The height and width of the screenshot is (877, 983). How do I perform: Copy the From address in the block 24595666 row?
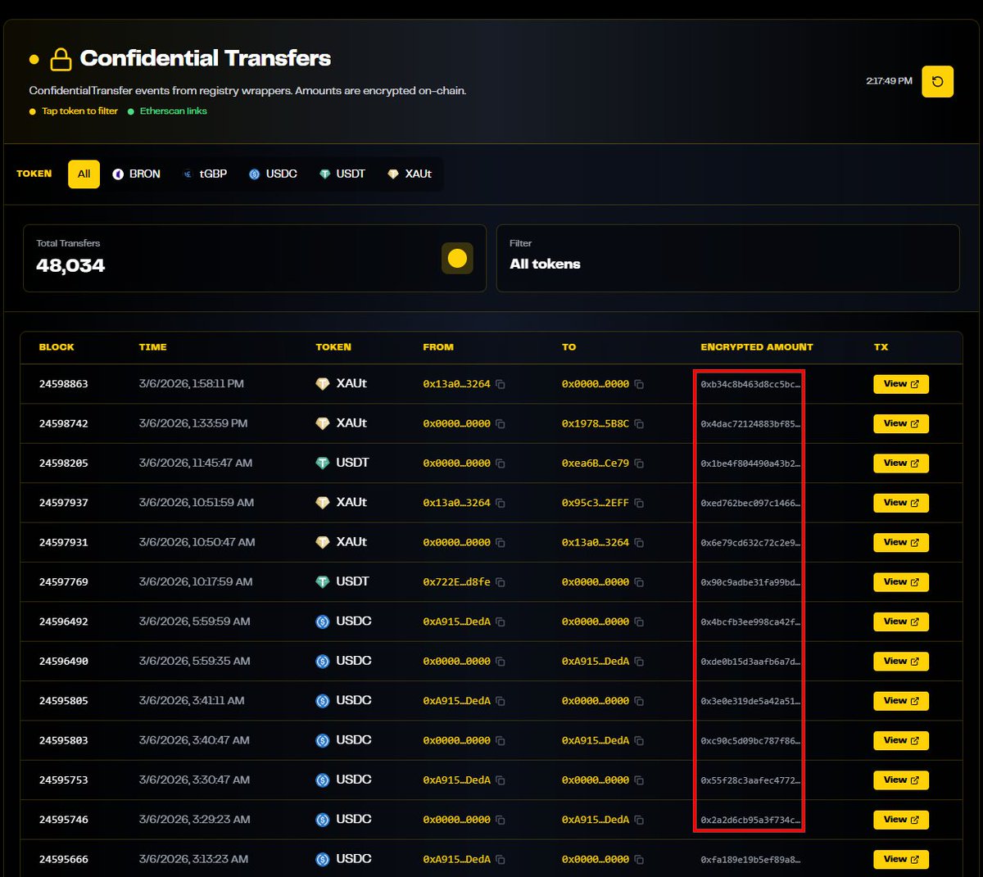[x=501, y=860]
